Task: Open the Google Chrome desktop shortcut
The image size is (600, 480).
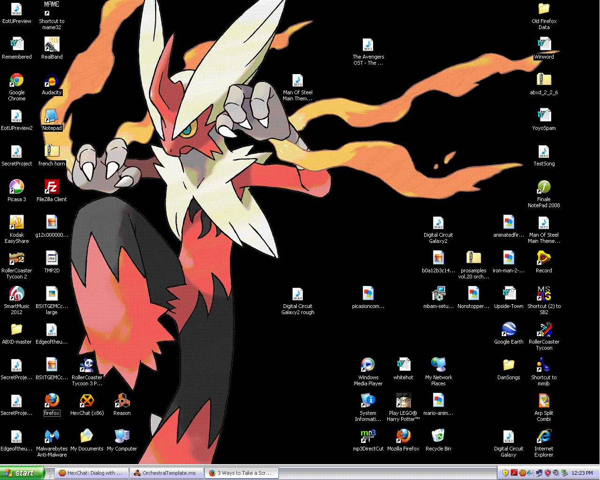Action: pyautogui.click(x=17, y=81)
